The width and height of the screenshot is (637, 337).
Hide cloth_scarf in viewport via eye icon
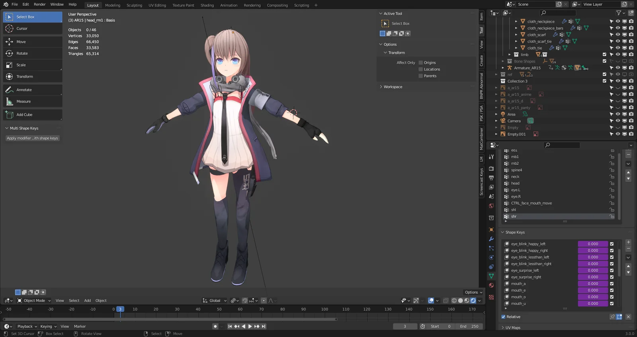click(618, 35)
